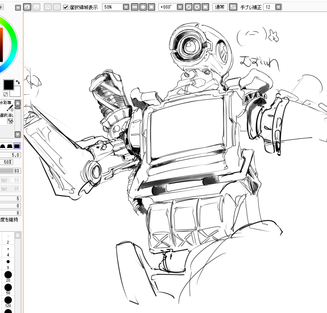327x313 pixels.
Task: Open the +000° rotation angle dropdown
Action: pyautogui.click(x=180, y=7)
